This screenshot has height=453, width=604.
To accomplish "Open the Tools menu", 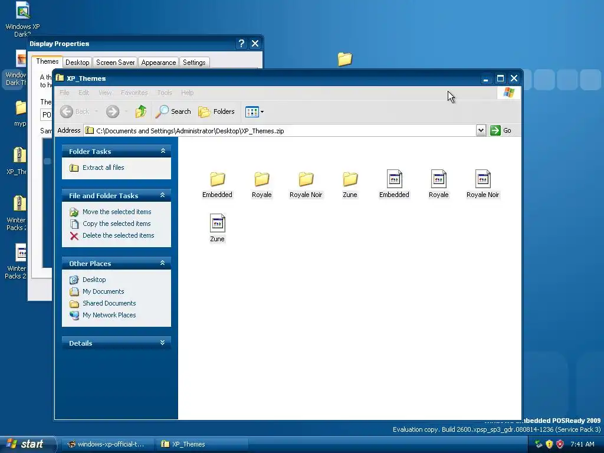I will click(x=165, y=93).
